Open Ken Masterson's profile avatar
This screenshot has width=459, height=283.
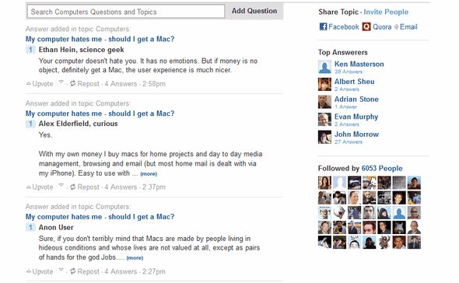point(324,67)
